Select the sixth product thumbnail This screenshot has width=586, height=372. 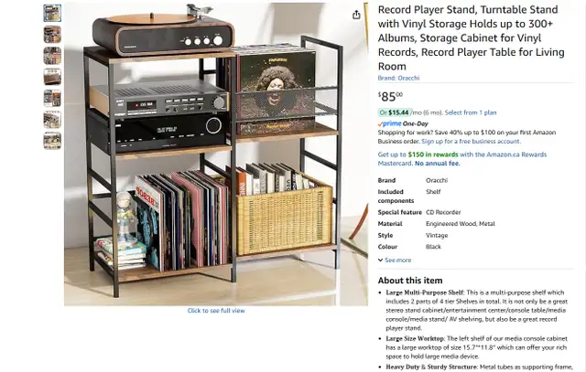(x=52, y=120)
